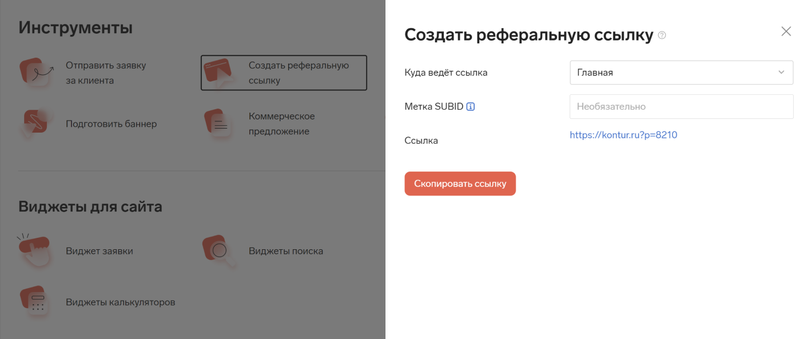Click the chevron arrow in Главная combo box
811x339 pixels.
[781, 73]
